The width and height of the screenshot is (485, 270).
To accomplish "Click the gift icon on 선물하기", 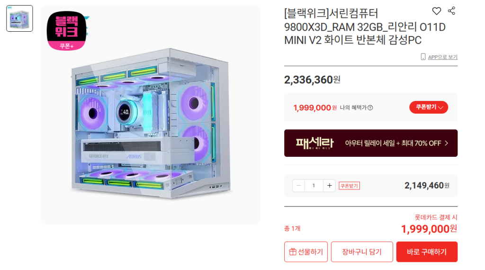I will click(x=293, y=252).
